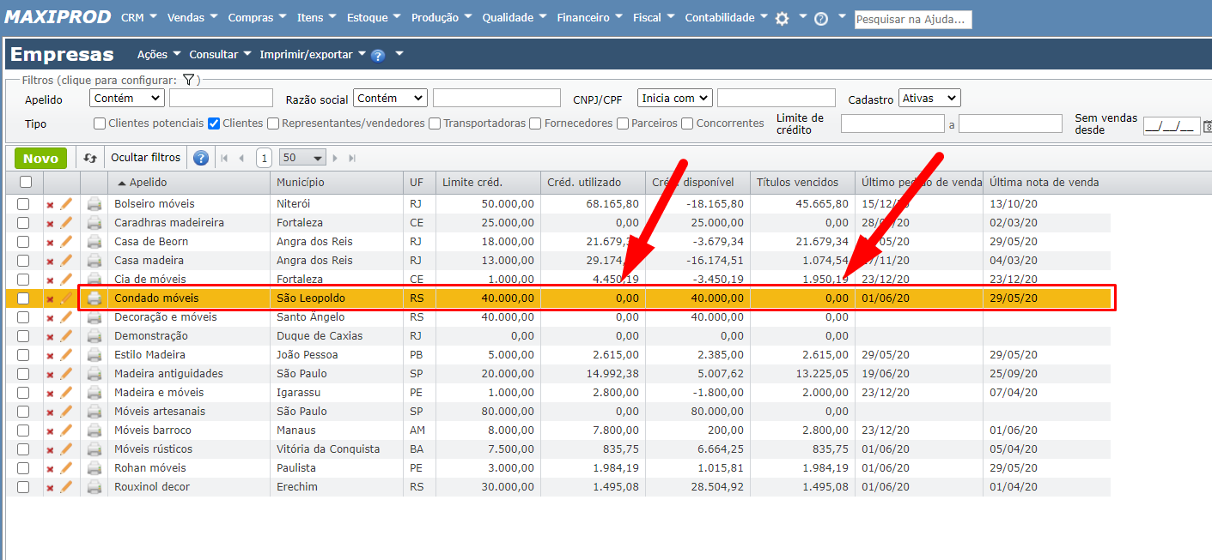Click the settings gear icon in top menu
This screenshot has width=1212, height=560.
pos(782,19)
